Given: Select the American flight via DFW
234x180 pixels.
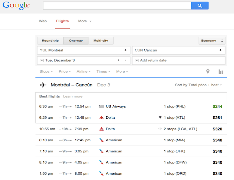Looking at the screenshot, I should click(x=131, y=162).
